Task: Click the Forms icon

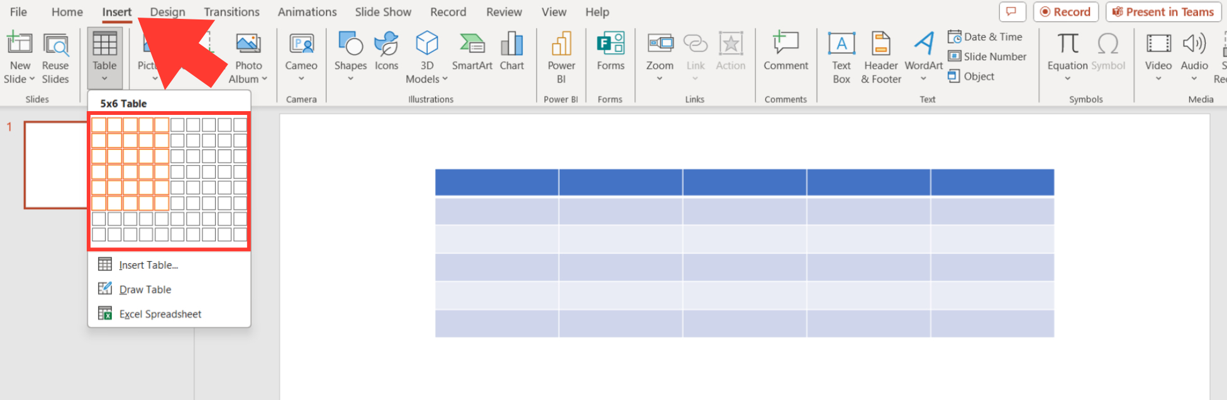Action: [611, 44]
